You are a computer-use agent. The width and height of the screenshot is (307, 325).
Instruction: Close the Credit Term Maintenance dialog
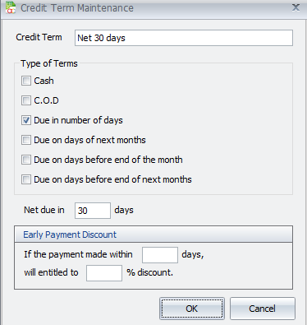[296, 7]
